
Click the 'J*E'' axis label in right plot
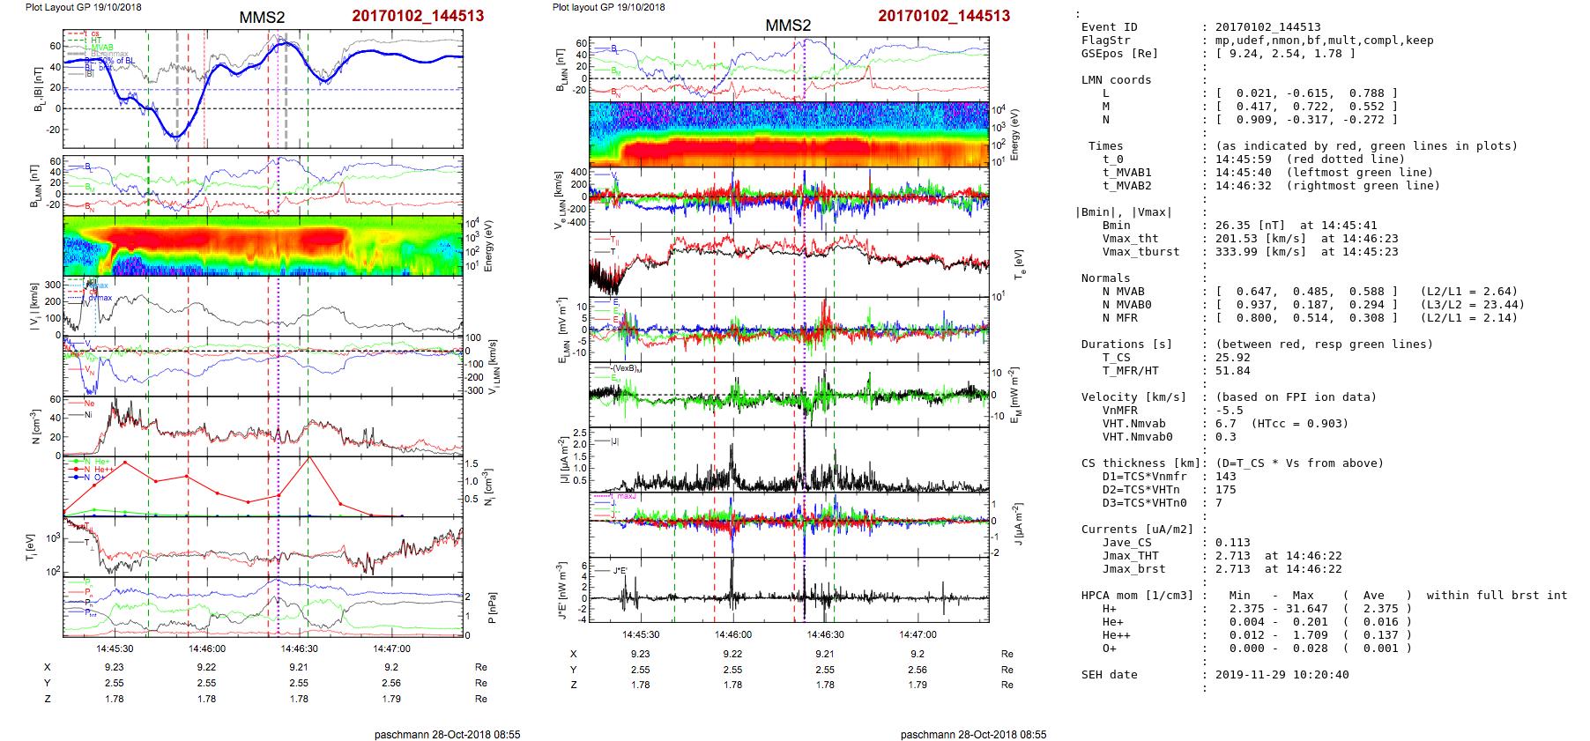coord(563,590)
